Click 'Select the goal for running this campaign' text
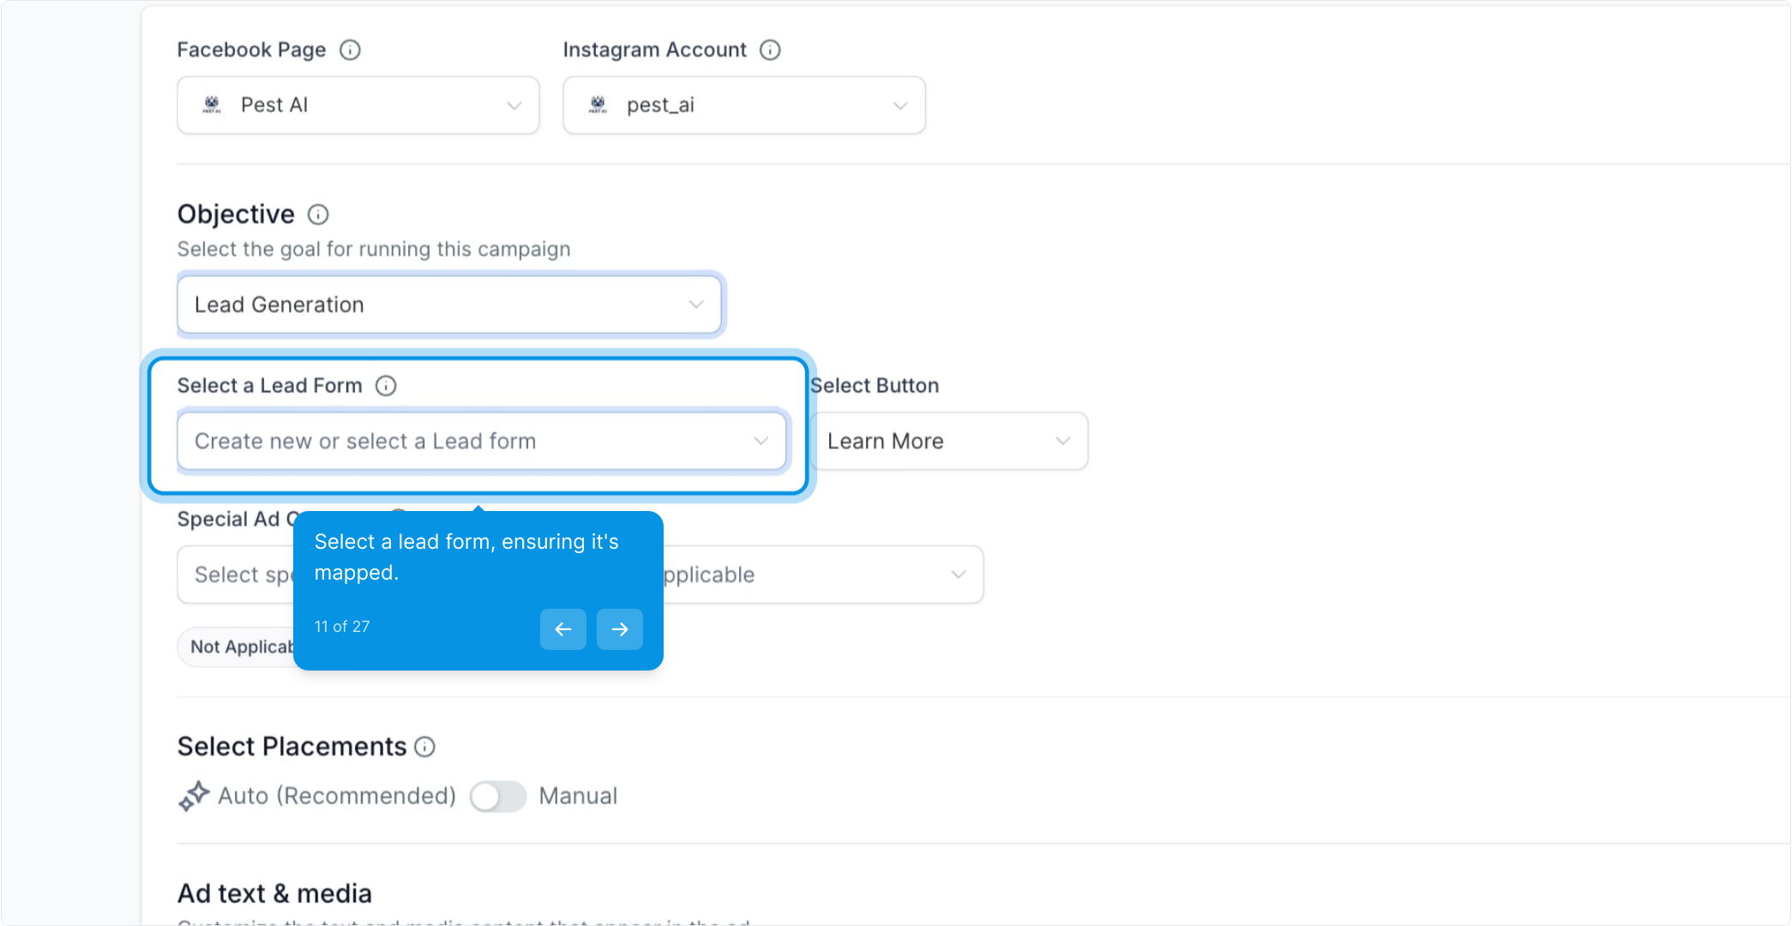The height and width of the screenshot is (926, 1792). (374, 250)
